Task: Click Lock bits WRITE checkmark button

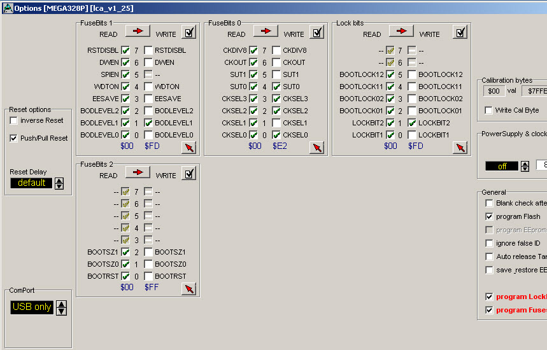Action: (x=460, y=32)
